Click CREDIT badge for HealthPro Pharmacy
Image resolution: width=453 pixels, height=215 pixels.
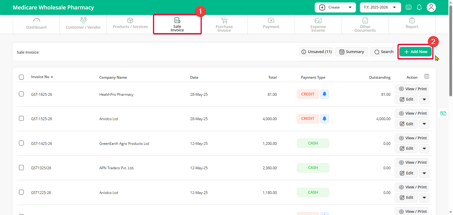(308, 94)
